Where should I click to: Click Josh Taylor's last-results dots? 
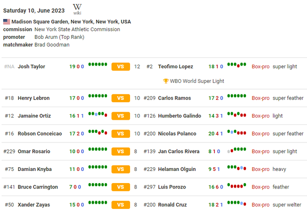(98, 65)
